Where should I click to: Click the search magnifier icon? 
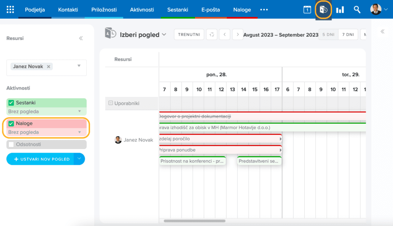click(x=357, y=10)
